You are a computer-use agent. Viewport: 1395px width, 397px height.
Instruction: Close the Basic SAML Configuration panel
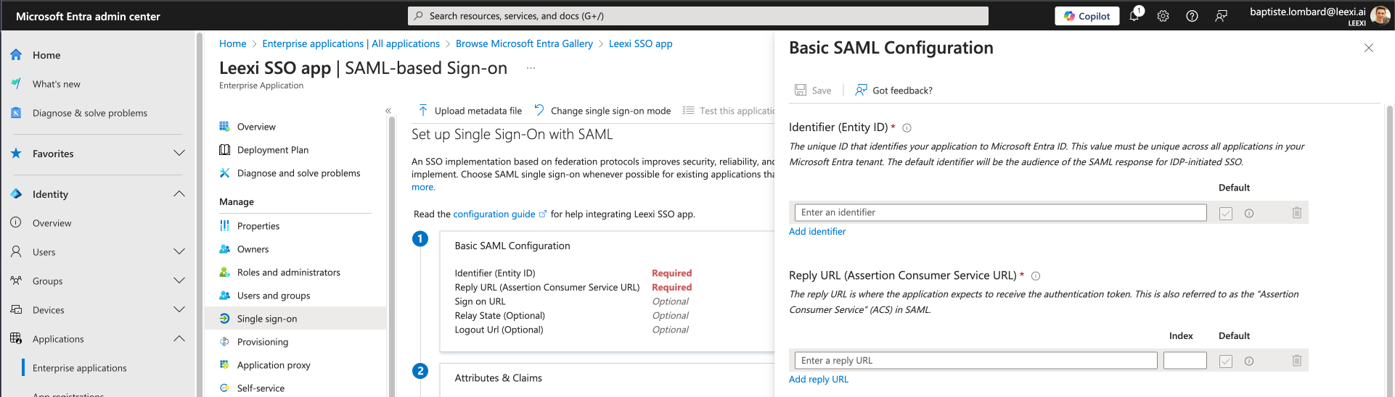click(1369, 48)
